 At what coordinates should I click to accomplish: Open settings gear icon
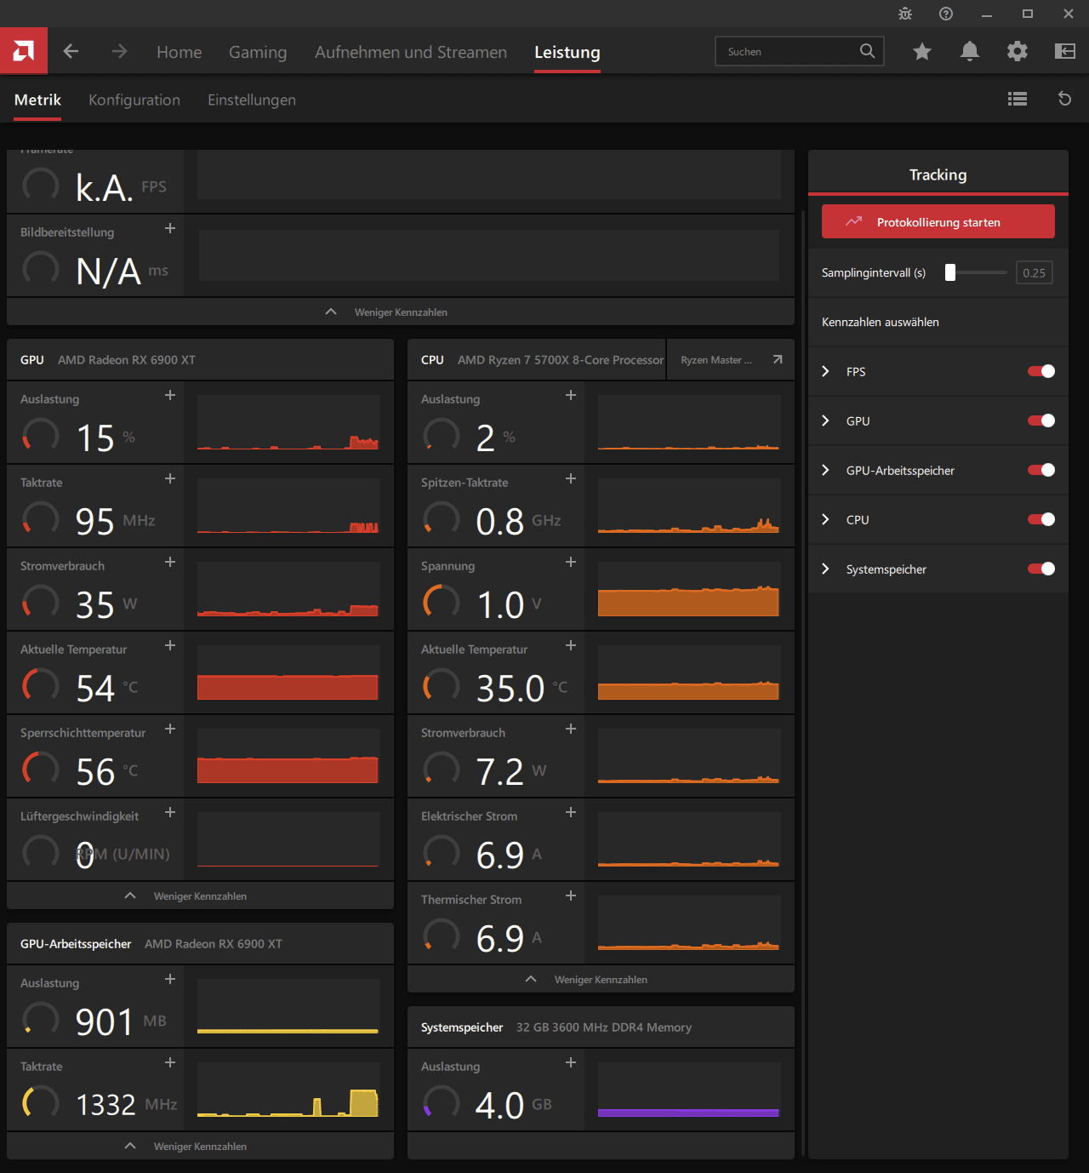tap(1018, 52)
